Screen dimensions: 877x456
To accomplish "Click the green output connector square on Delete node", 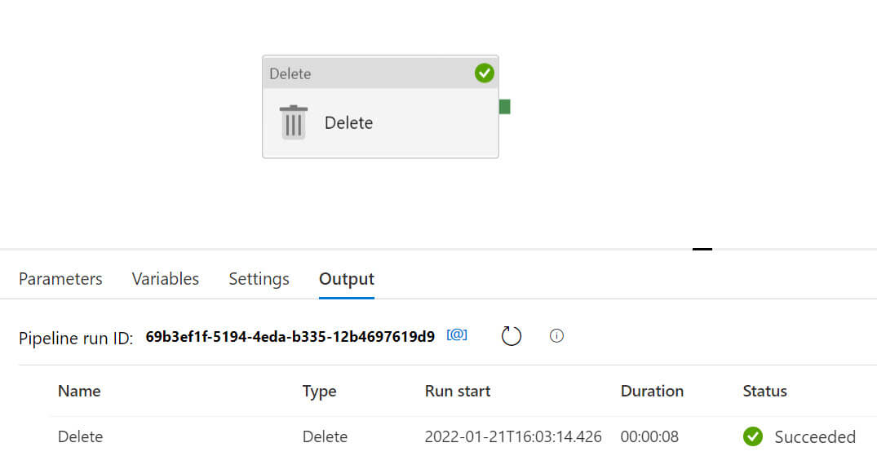I will [x=504, y=106].
